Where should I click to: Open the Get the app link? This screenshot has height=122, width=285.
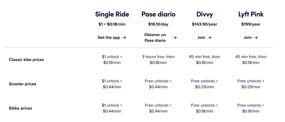(109, 38)
